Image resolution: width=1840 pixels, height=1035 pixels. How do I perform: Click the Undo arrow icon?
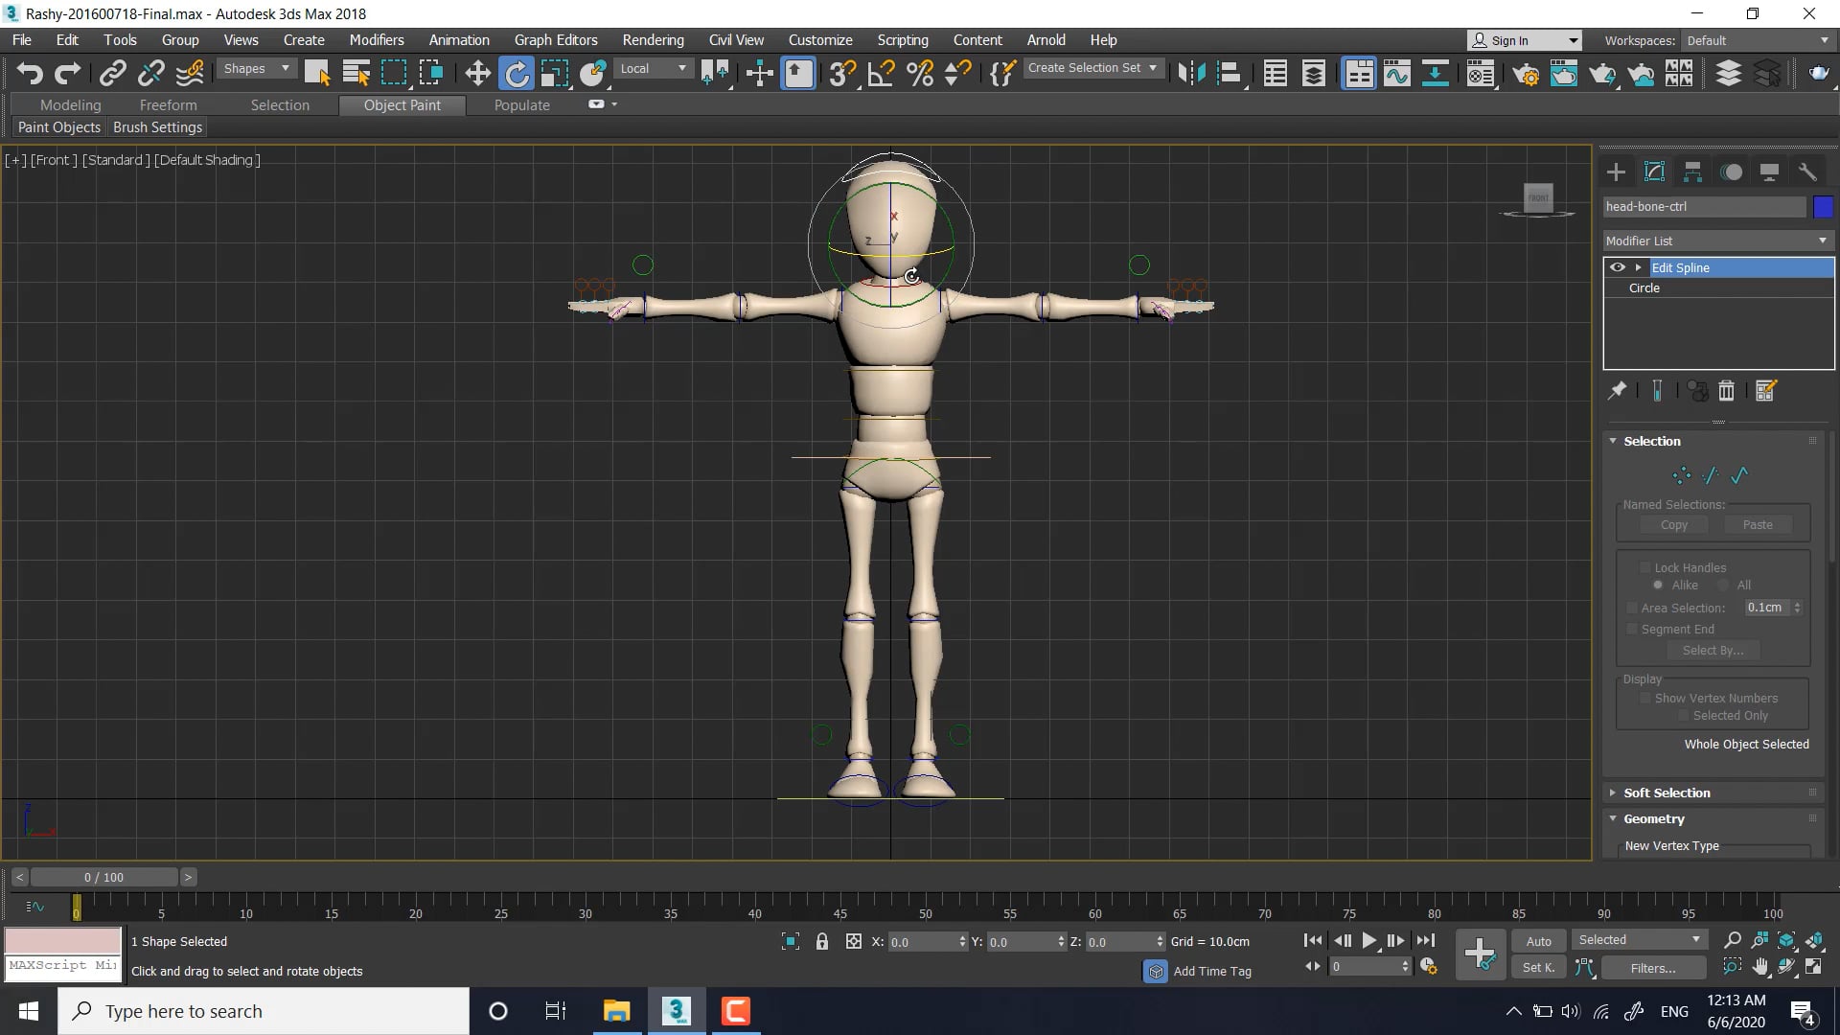click(x=30, y=73)
